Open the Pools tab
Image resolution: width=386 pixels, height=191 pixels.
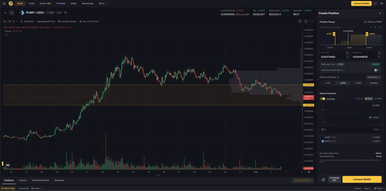[20, 4]
